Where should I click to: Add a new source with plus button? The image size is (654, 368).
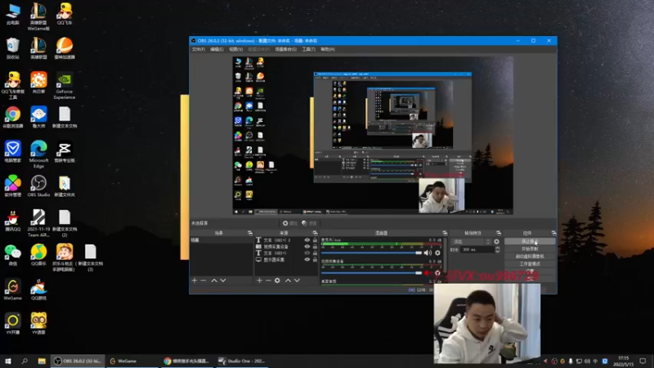coord(259,280)
